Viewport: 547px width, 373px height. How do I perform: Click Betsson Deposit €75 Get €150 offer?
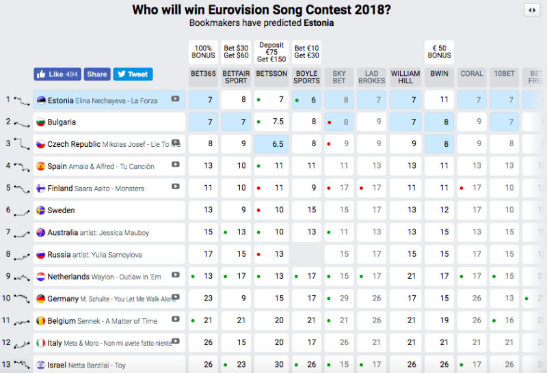(271, 52)
